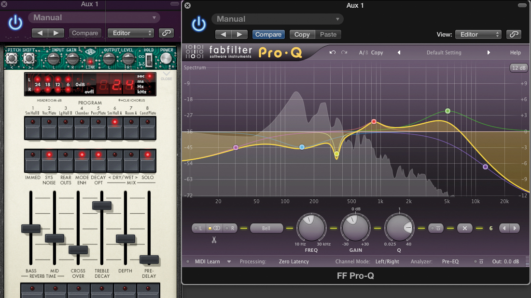The height and width of the screenshot is (298, 531).
Task: Set the EQ band to Left channel only
Action: (198, 228)
